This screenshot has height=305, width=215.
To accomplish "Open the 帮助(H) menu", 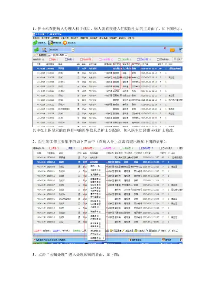I will coord(131,38).
